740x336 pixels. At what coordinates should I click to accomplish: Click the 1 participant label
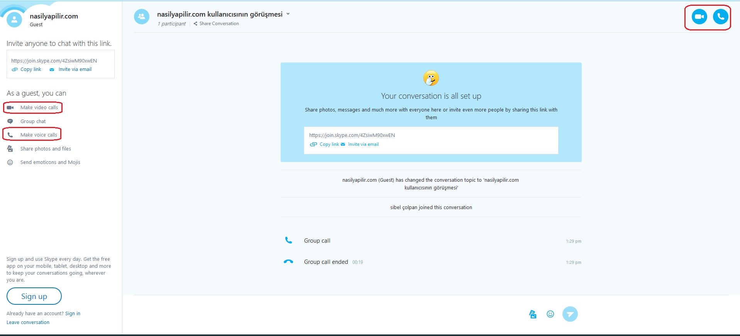(x=171, y=24)
